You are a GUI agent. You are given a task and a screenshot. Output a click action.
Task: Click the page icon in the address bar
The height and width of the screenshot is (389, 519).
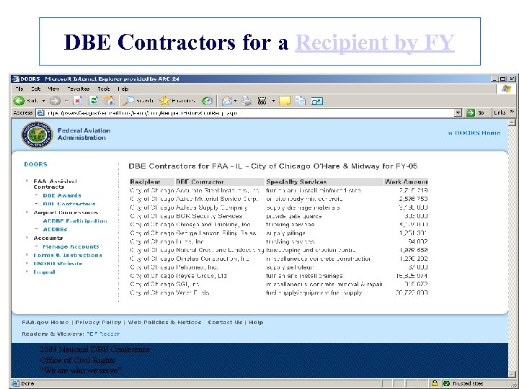(x=40, y=113)
